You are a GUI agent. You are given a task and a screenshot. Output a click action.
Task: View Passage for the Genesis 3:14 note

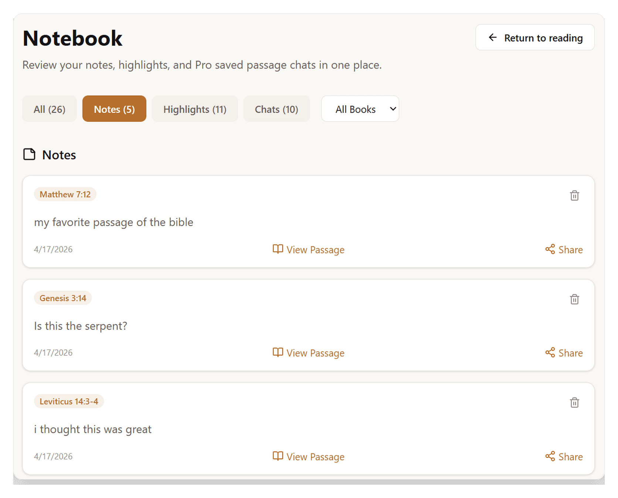[309, 353]
